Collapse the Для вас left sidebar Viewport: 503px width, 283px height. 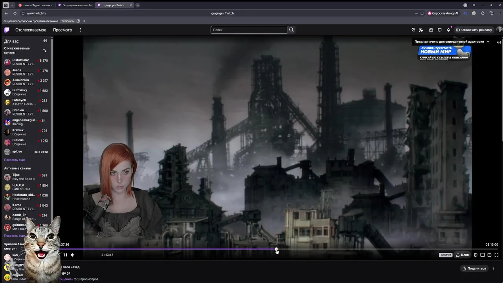pos(45,41)
